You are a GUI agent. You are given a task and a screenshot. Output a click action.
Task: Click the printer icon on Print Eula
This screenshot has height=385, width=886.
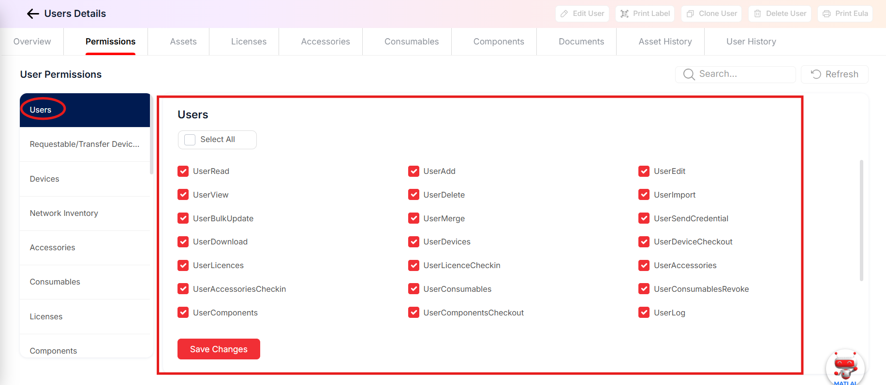click(827, 14)
